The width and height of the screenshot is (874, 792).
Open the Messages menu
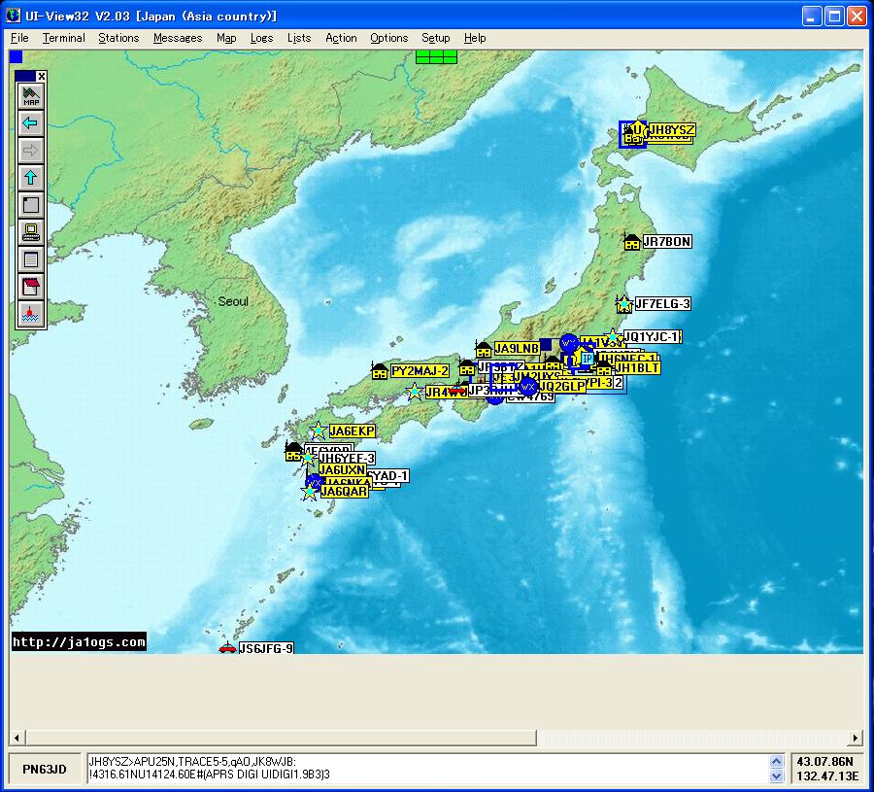[x=178, y=38]
